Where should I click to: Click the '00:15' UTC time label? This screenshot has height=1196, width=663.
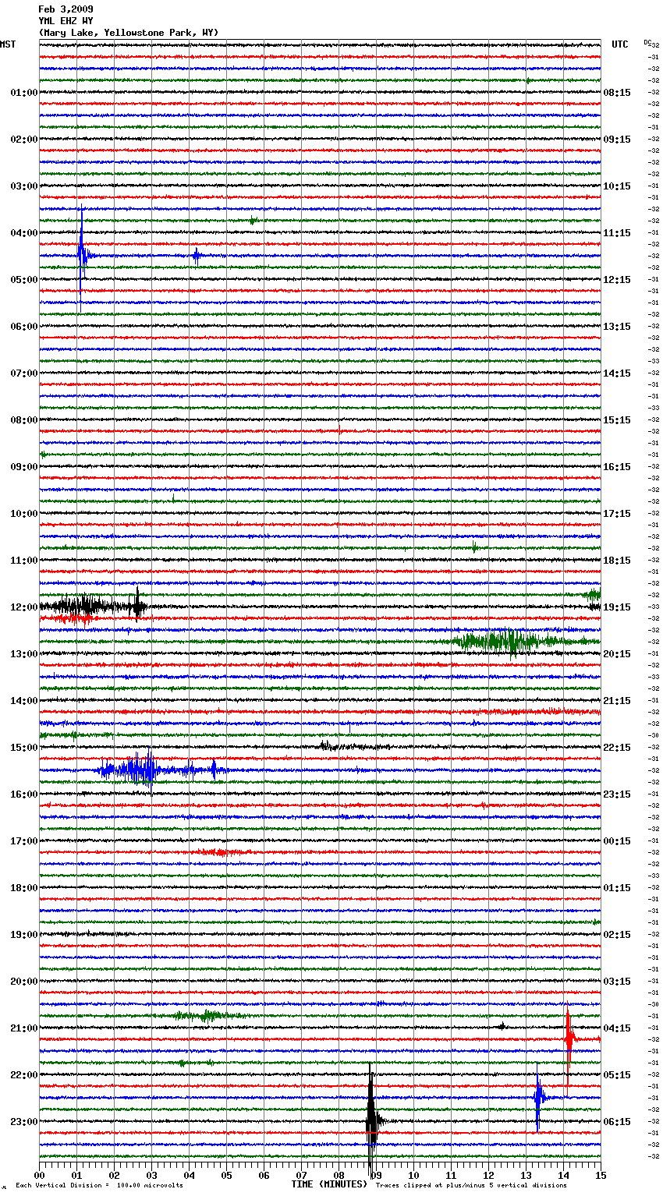click(x=617, y=841)
